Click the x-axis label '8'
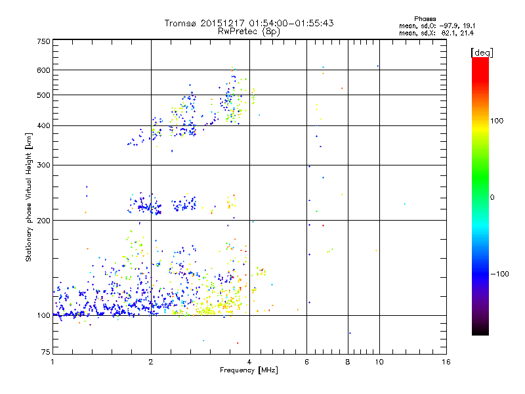 348,362
